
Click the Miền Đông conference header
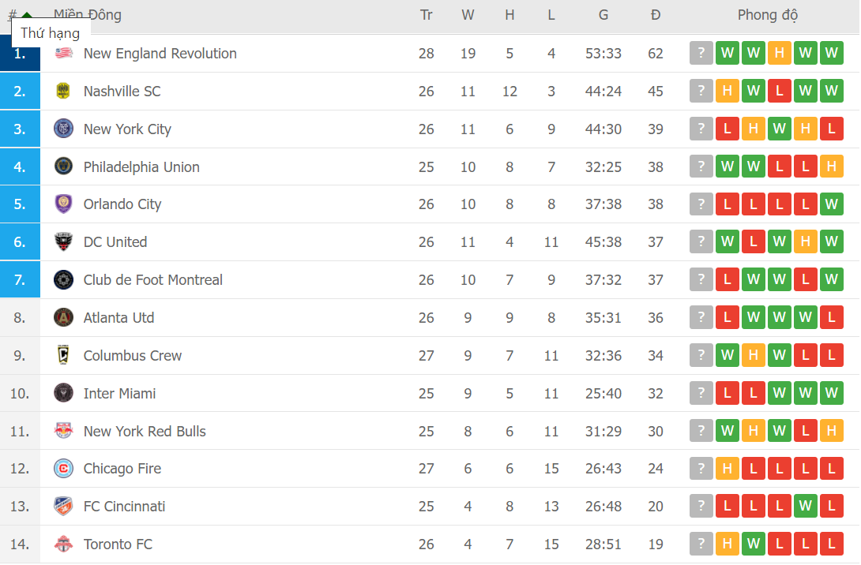pos(87,15)
